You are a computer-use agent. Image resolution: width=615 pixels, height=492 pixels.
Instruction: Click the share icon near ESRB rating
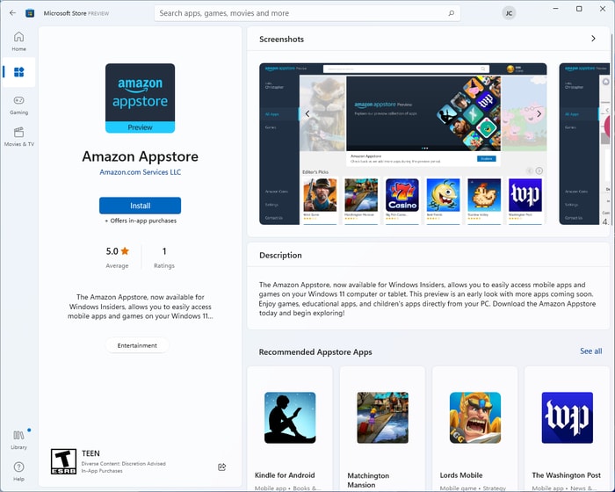[x=221, y=467]
